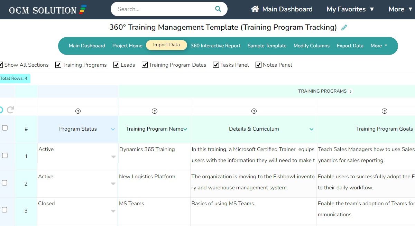The image size is (415, 226).
Task: Disable the Notes Panel checkbox
Action: 258,65
